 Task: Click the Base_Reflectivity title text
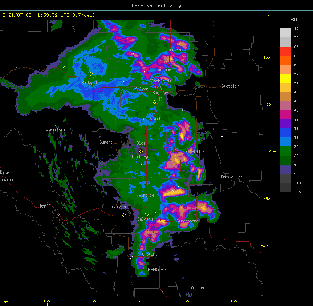coord(156,5)
